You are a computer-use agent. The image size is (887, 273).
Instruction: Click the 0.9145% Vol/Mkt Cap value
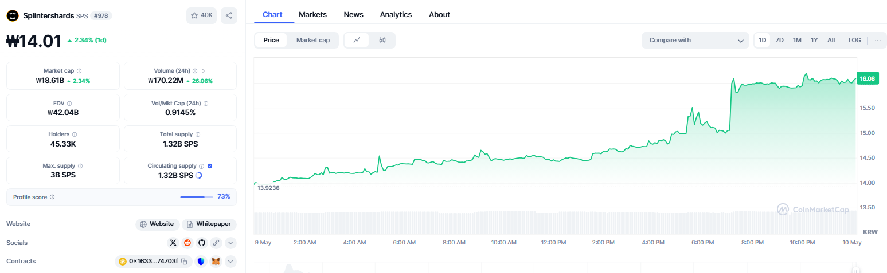(180, 112)
